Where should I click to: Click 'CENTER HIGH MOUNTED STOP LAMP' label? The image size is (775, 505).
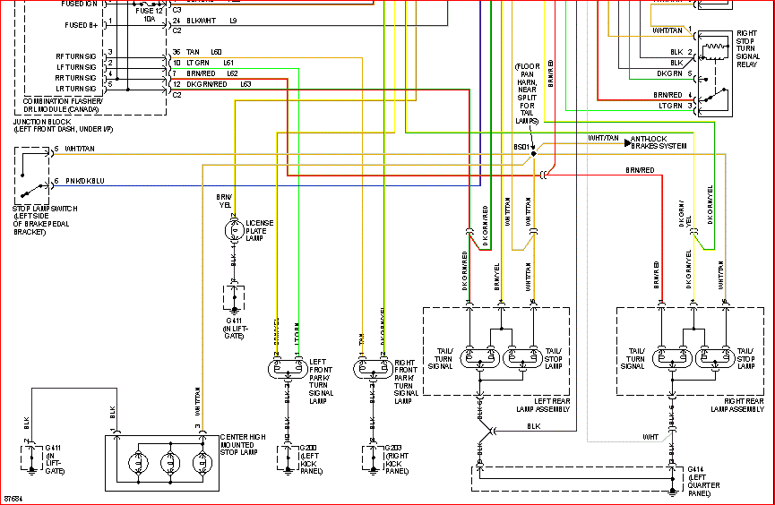coord(243,445)
